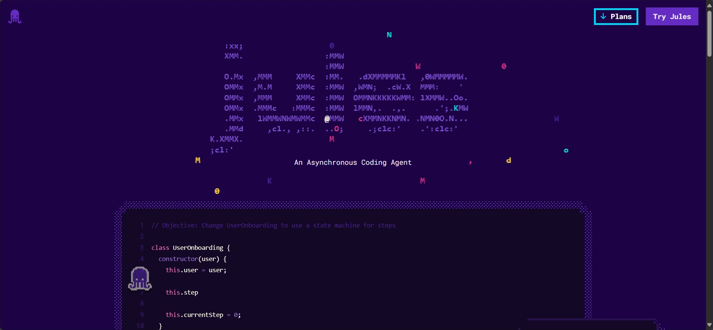The height and width of the screenshot is (330, 713).
Task: Click the cyan floating letter N
Action: (x=389, y=35)
